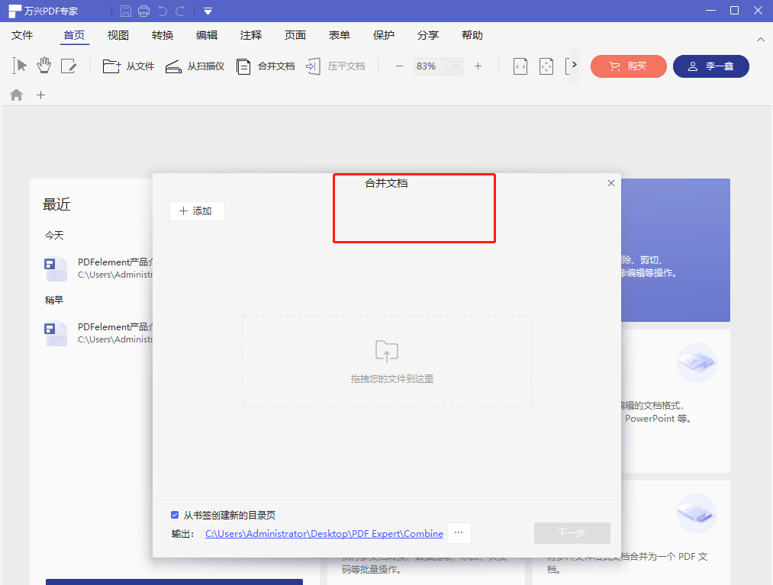
Task: Save the document with save icon
Action: (x=125, y=11)
